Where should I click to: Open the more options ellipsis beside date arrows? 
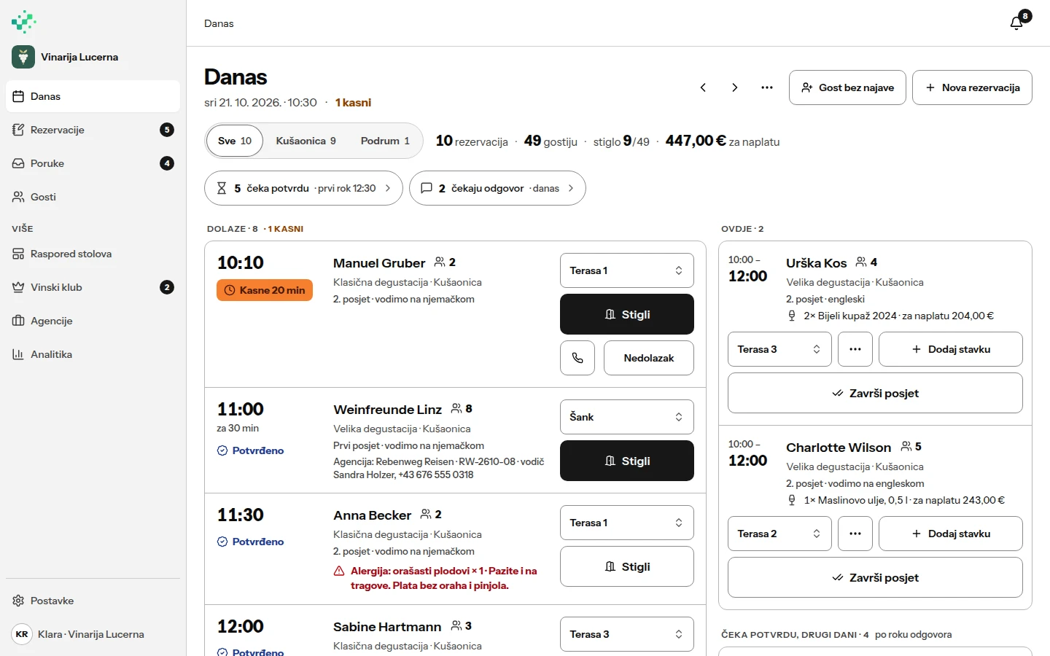(x=767, y=87)
